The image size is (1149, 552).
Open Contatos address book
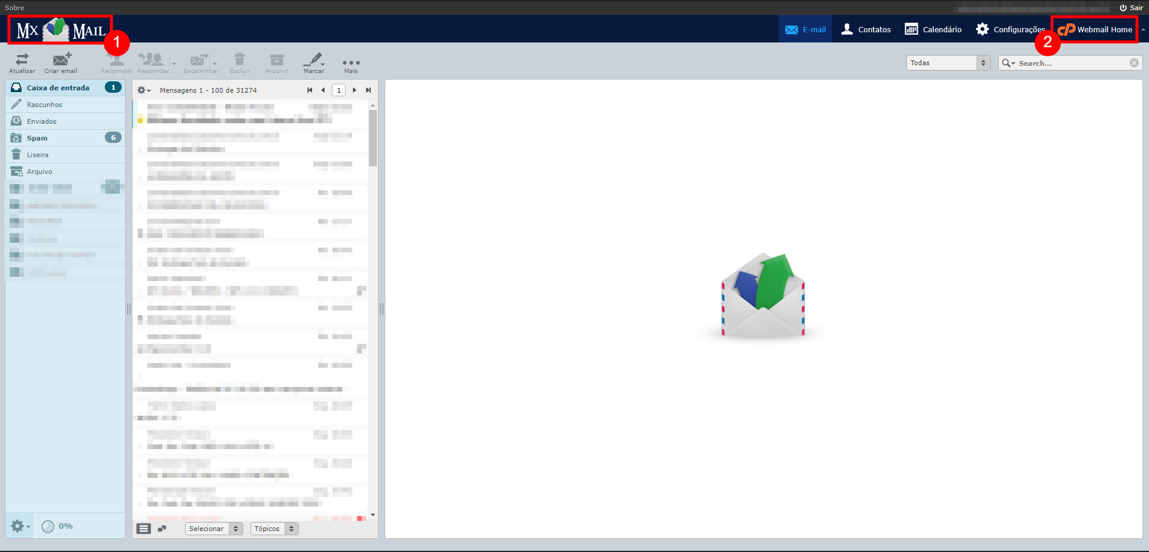(x=866, y=29)
